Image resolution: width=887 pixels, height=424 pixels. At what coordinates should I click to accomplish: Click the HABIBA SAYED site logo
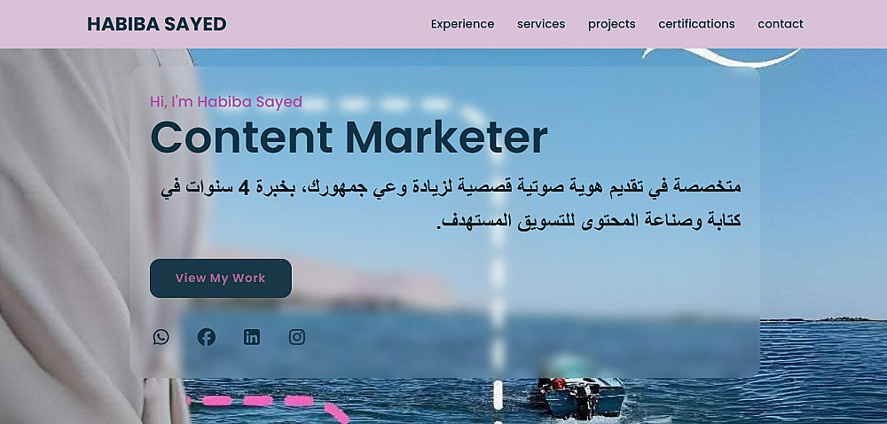[x=157, y=24]
